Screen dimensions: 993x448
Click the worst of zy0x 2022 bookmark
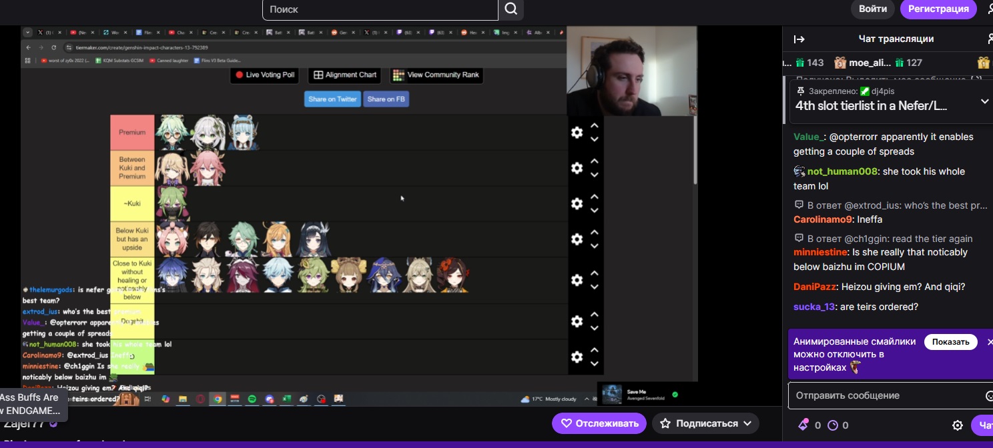(x=65, y=61)
